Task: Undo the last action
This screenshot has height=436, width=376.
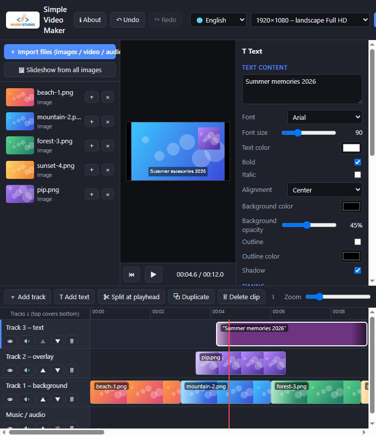Action: click(128, 20)
